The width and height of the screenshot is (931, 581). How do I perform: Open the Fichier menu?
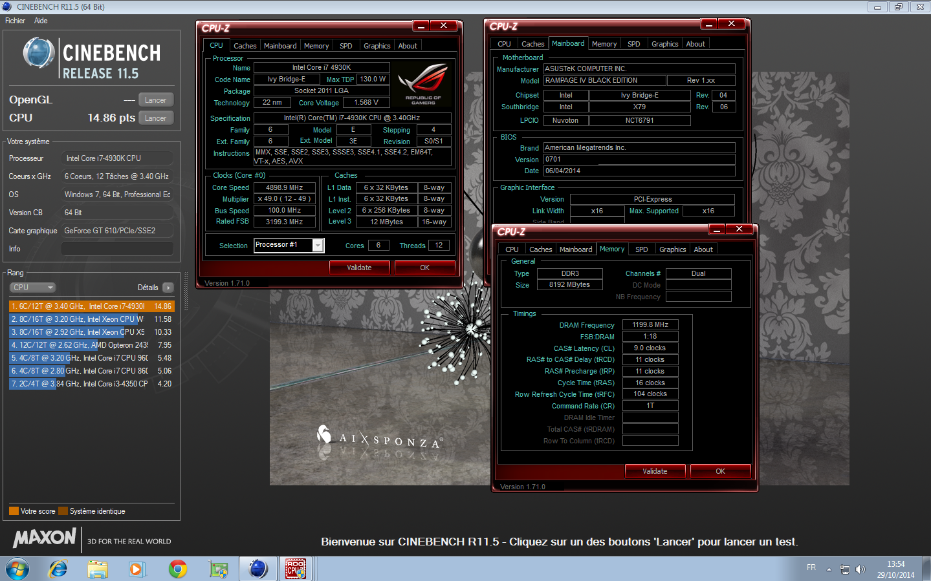point(15,21)
